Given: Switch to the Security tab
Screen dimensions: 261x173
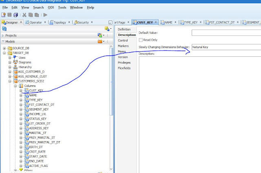Looking at the screenshot, I should (x=83, y=22).
